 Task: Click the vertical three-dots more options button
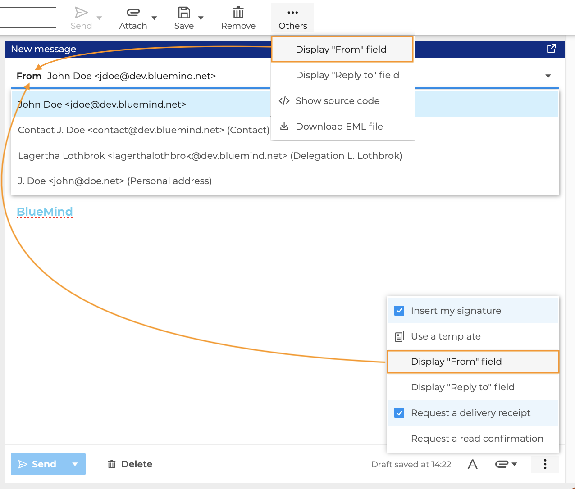[x=545, y=464]
